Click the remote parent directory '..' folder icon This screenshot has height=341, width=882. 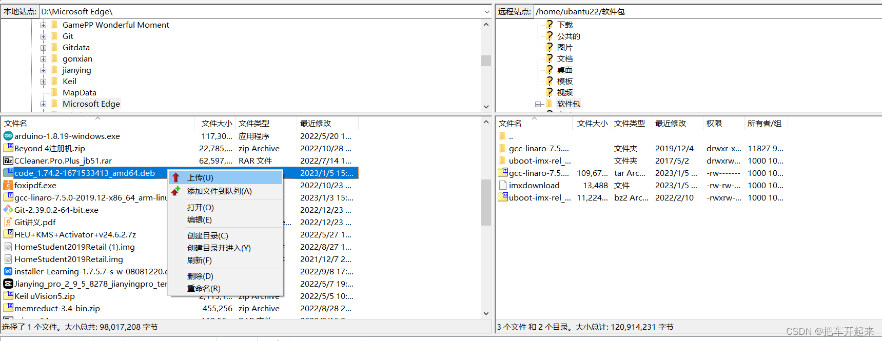tap(502, 136)
